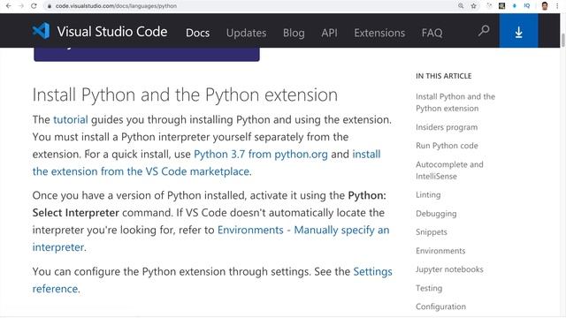This screenshot has width=566, height=318.
Task: Open the Chrome three-dot menu
Action: 558,6
